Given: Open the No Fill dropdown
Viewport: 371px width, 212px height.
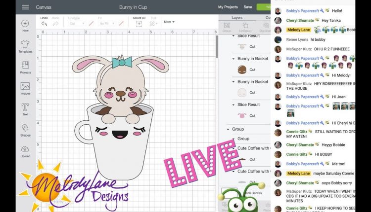Looking at the screenshot, I should [x=107, y=24].
